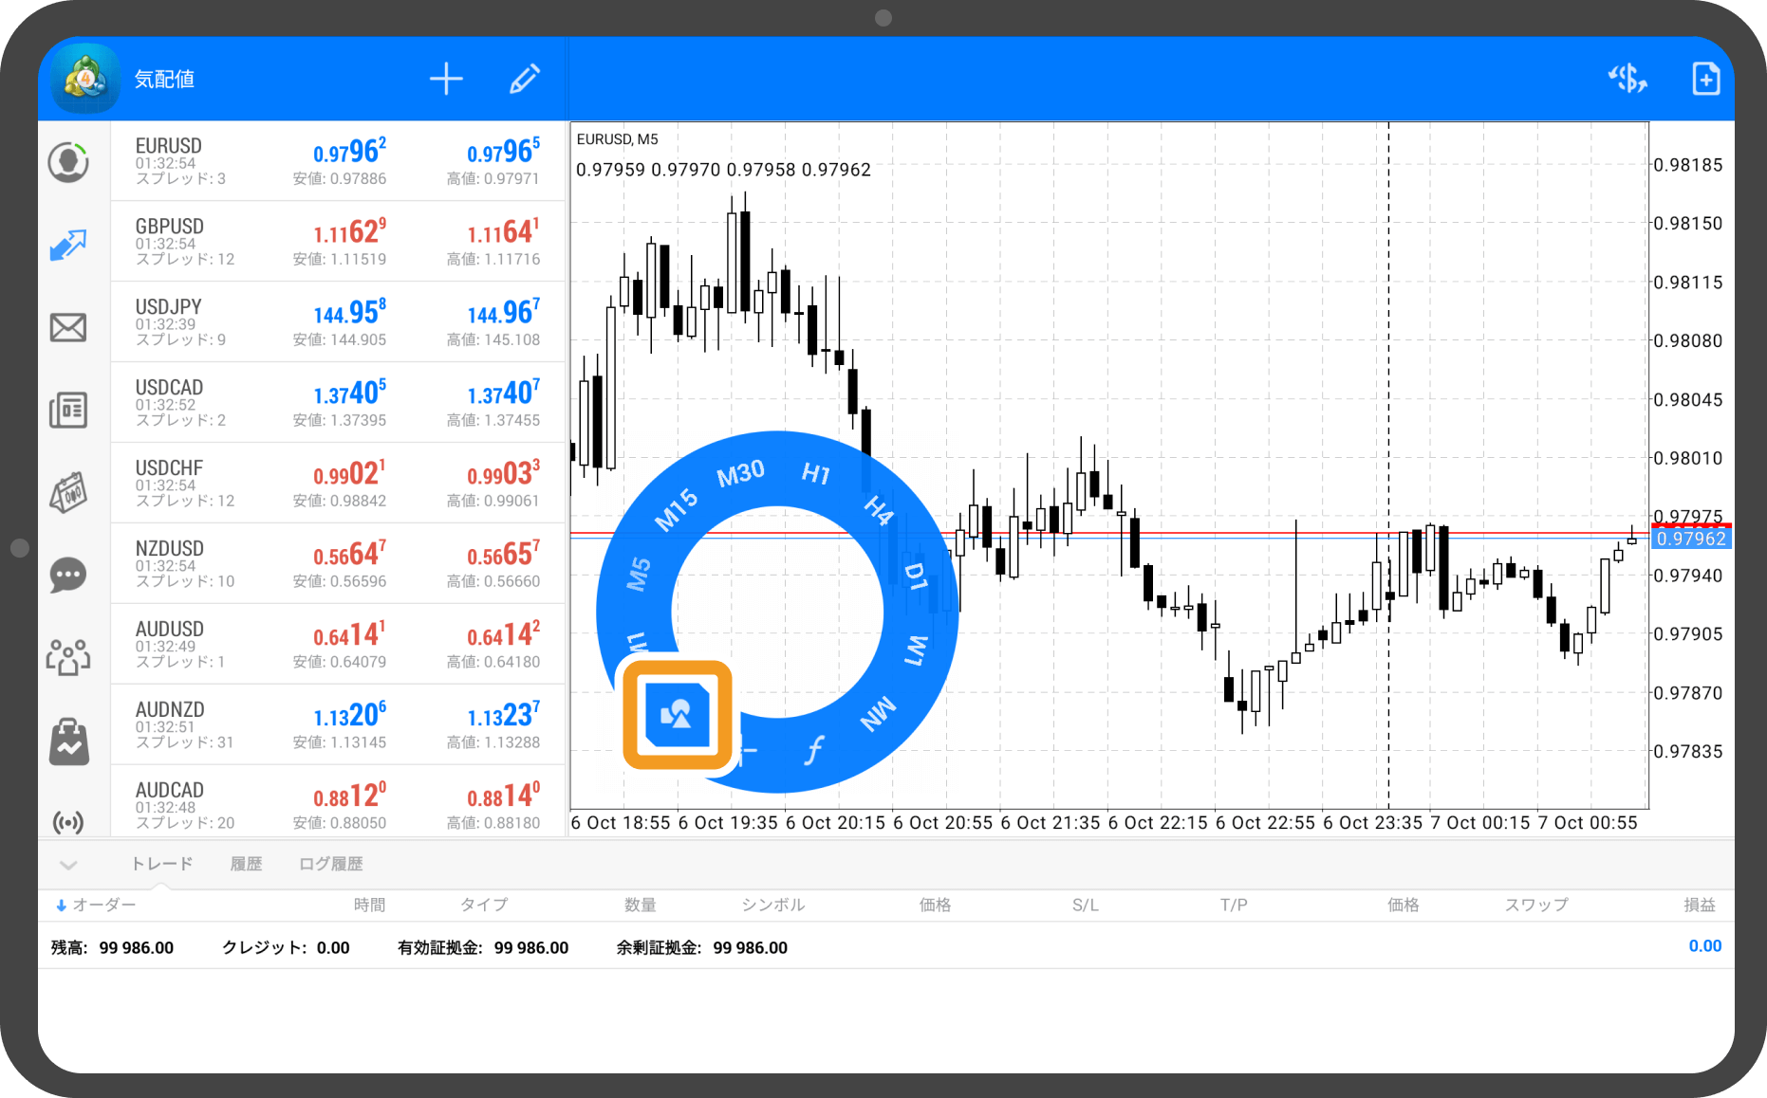This screenshot has height=1098, width=1767.
Task: Select the GBPUSD quote row
Action: tap(338, 242)
